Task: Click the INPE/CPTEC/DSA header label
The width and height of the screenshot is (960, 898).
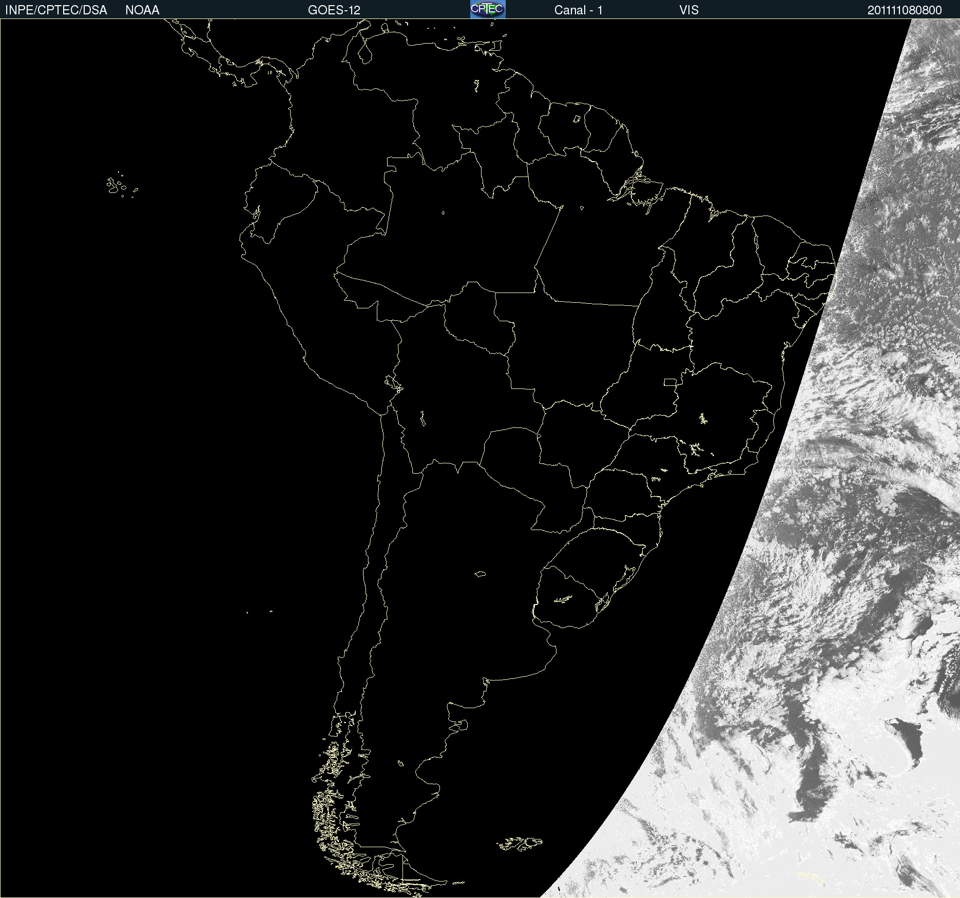Action: point(56,10)
